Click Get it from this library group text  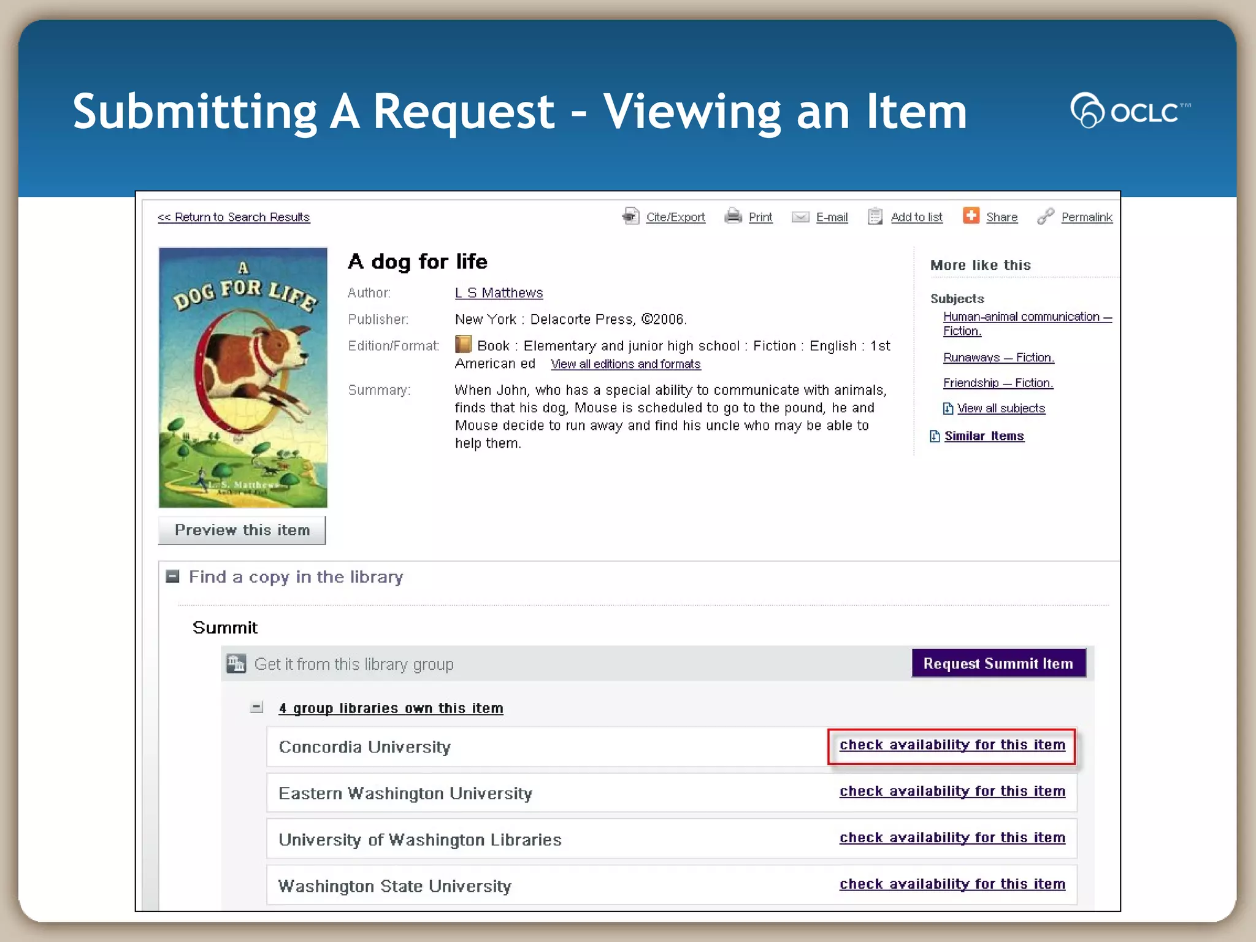pos(354,665)
